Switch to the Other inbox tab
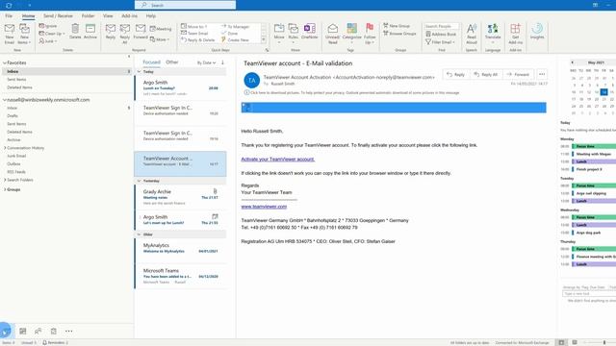 (172, 62)
